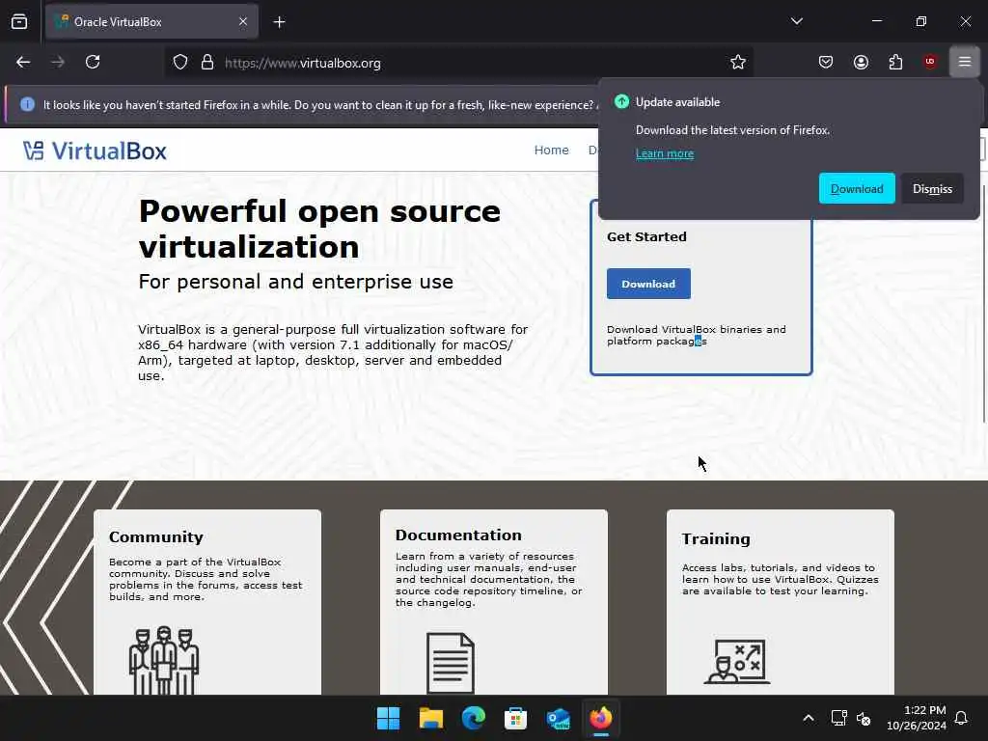Image resolution: width=988 pixels, height=741 pixels.
Task: Go to Home in site navigation
Action: point(551,150)
